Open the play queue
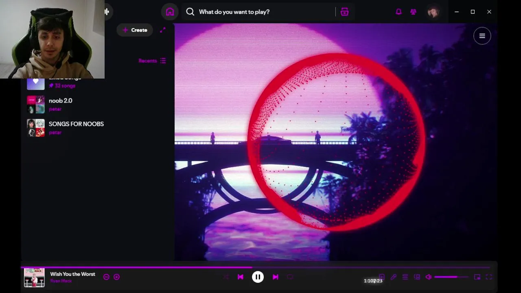The width and height of the screenshot is (521, 293). pyautogui.click(x=405, y=277)
